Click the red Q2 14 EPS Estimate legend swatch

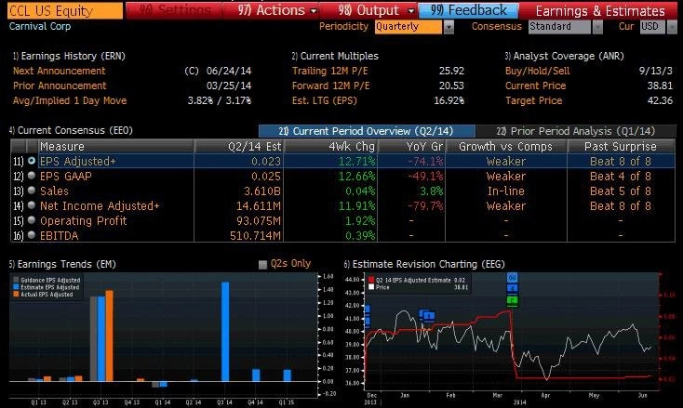coord(371,280)
